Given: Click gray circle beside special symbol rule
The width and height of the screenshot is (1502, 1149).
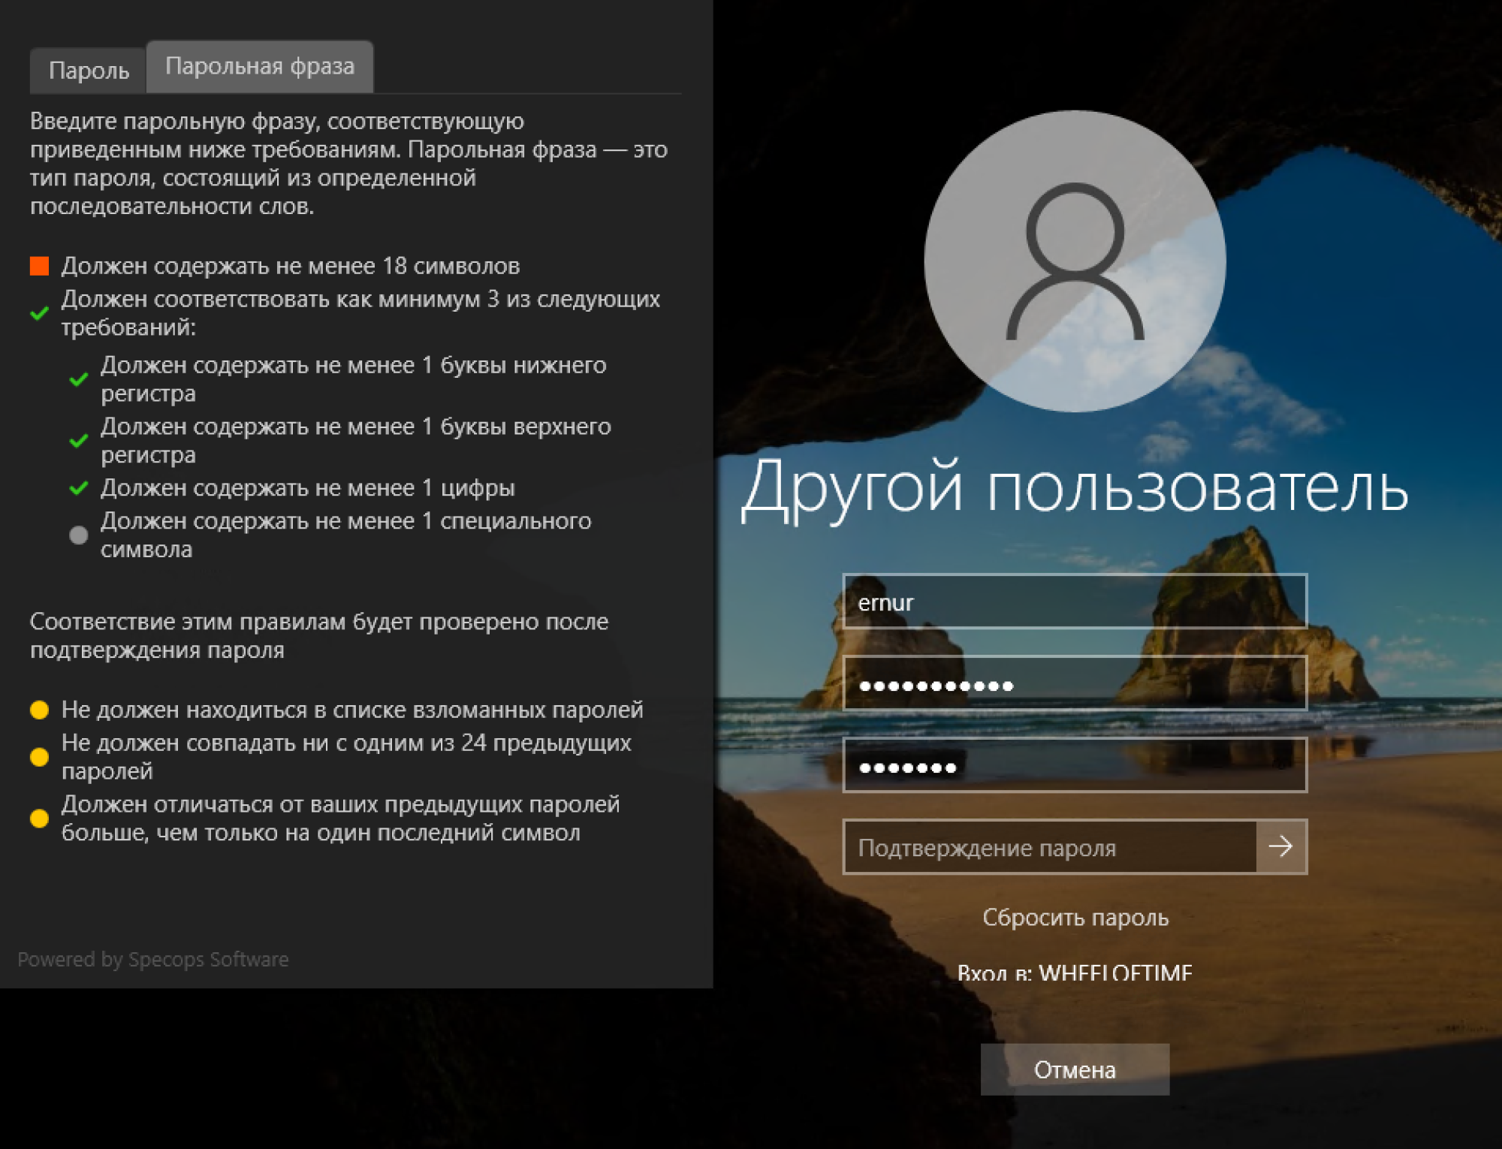Looking at the screenshot, I should (78, 535).
